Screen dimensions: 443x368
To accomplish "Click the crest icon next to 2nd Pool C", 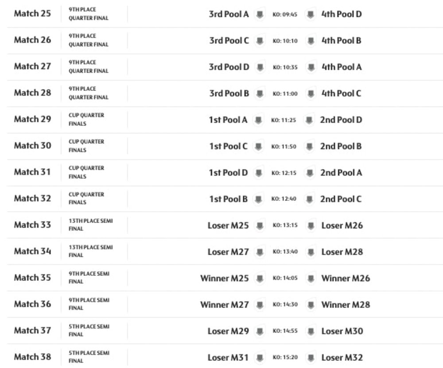I will pyautogui.click(x=310, y=199).
